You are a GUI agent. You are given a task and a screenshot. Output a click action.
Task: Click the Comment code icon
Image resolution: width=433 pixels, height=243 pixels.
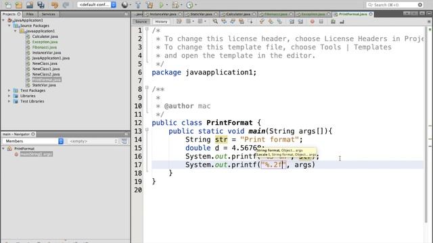(x=333, y=22)
